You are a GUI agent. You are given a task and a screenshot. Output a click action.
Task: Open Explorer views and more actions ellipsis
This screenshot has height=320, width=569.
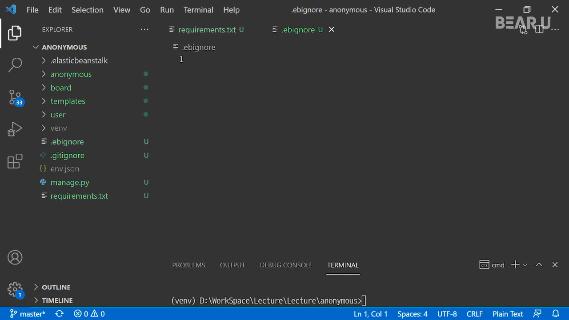(144, 29)
